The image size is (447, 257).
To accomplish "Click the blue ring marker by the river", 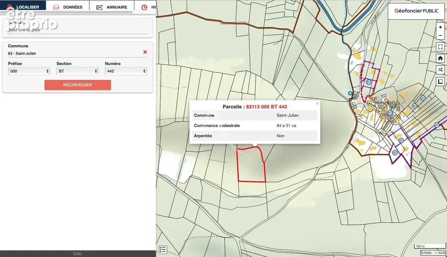I will point(350,93).
